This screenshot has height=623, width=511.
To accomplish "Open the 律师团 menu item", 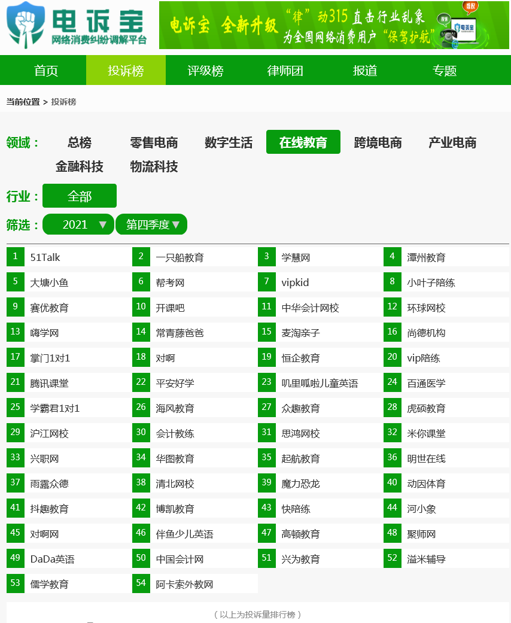I will pos(285,71).
